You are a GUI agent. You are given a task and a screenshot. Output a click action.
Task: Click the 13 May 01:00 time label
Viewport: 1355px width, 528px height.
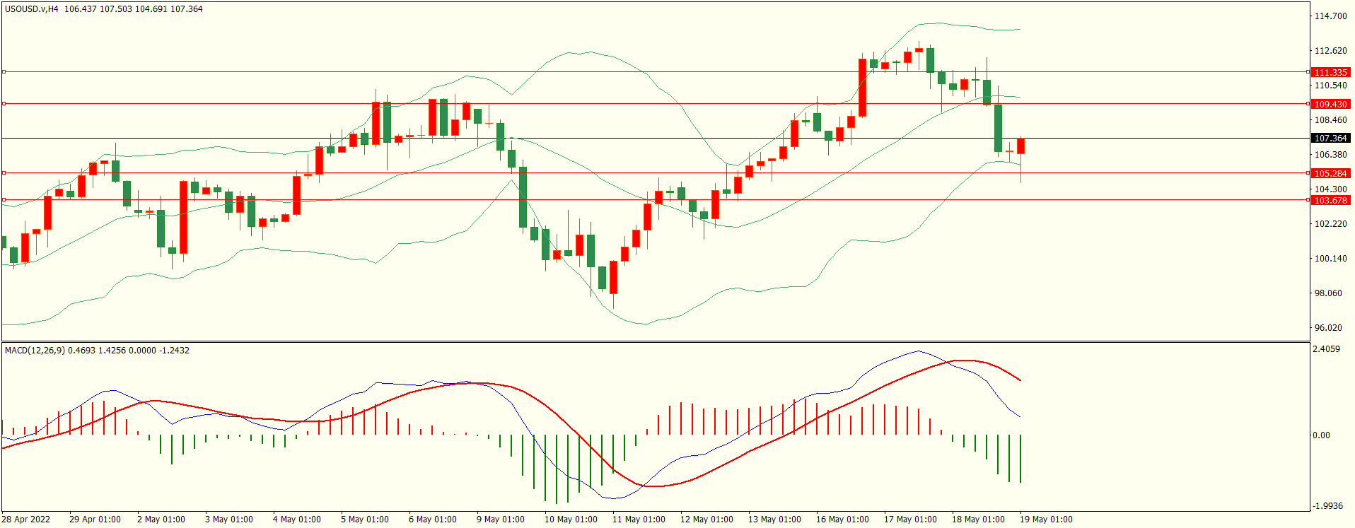[x=774, y=520]
